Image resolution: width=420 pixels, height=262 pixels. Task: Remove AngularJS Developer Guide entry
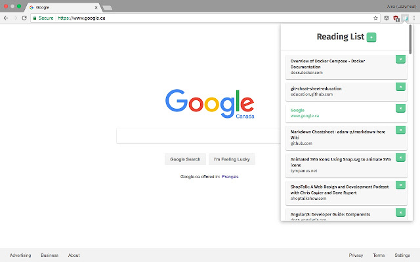coord(400,212)
